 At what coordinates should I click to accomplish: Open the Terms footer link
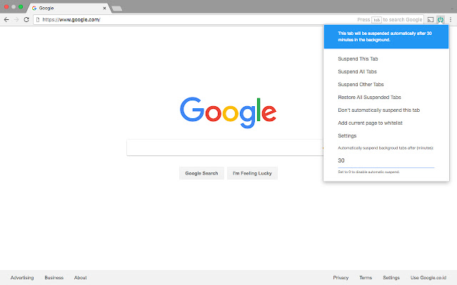(366, 277)
